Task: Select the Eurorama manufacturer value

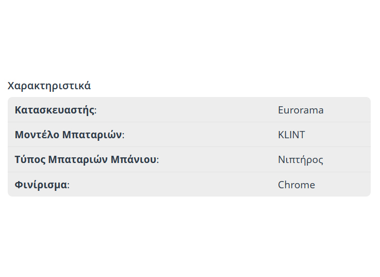Action: click(x=301, y=110)
